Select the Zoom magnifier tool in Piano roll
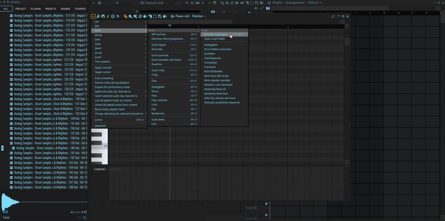This screenshot has width=445, height=221. [x=160, y=16]
